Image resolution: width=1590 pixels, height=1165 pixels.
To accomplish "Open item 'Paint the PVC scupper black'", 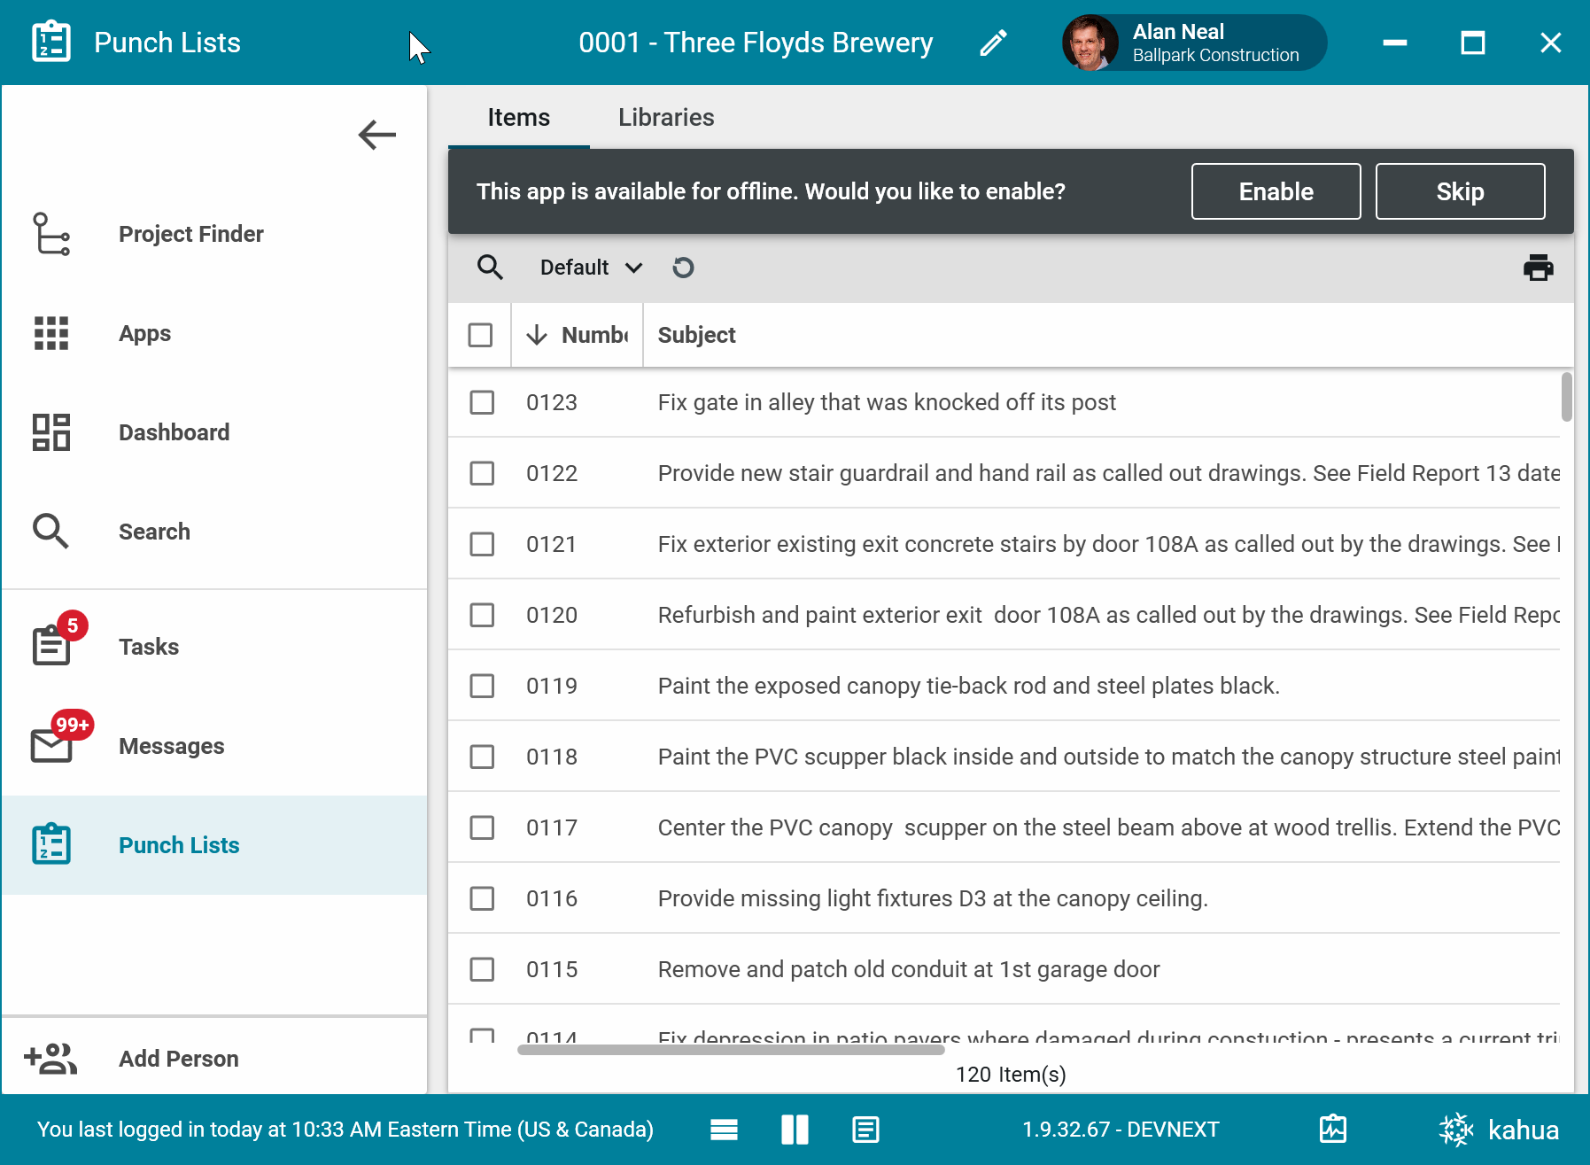I will 1108,757.
